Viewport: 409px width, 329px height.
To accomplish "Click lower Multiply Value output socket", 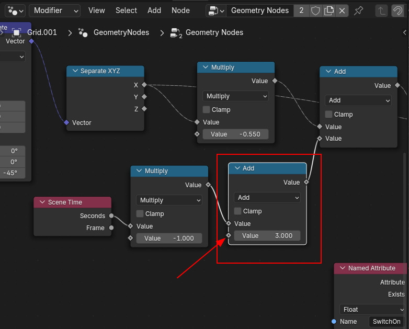I will [x=208, y=185].
